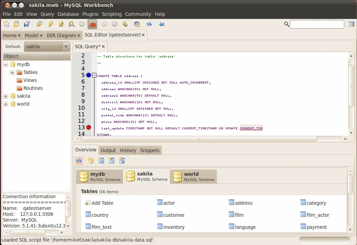The width and height of the screenshot is (357, 245).
Task: Create new schema via Overview toolbar icon
Action: (x=90, y=161)
